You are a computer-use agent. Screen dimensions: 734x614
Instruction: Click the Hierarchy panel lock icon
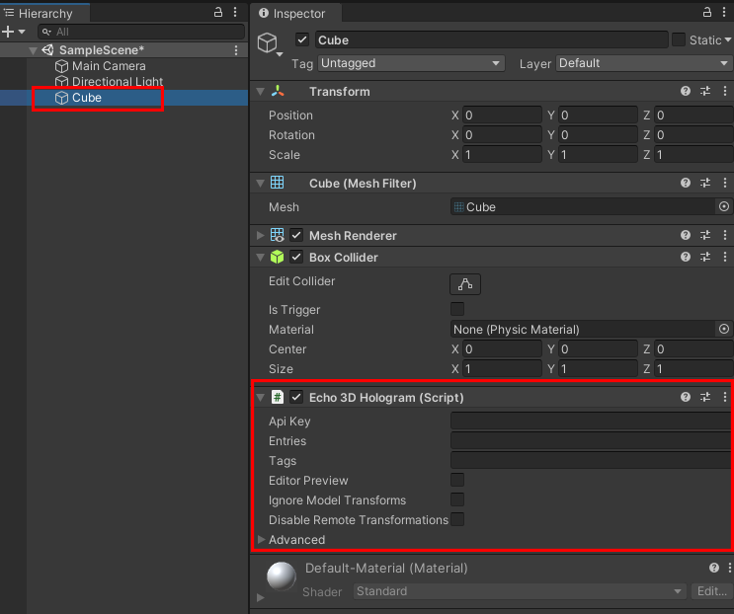pyautogui.click(x=218, y=12)
